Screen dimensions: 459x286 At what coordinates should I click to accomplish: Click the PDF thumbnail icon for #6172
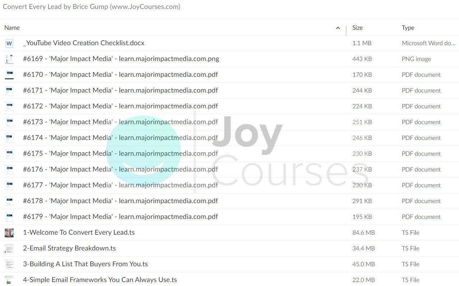[x=9, y=107]
